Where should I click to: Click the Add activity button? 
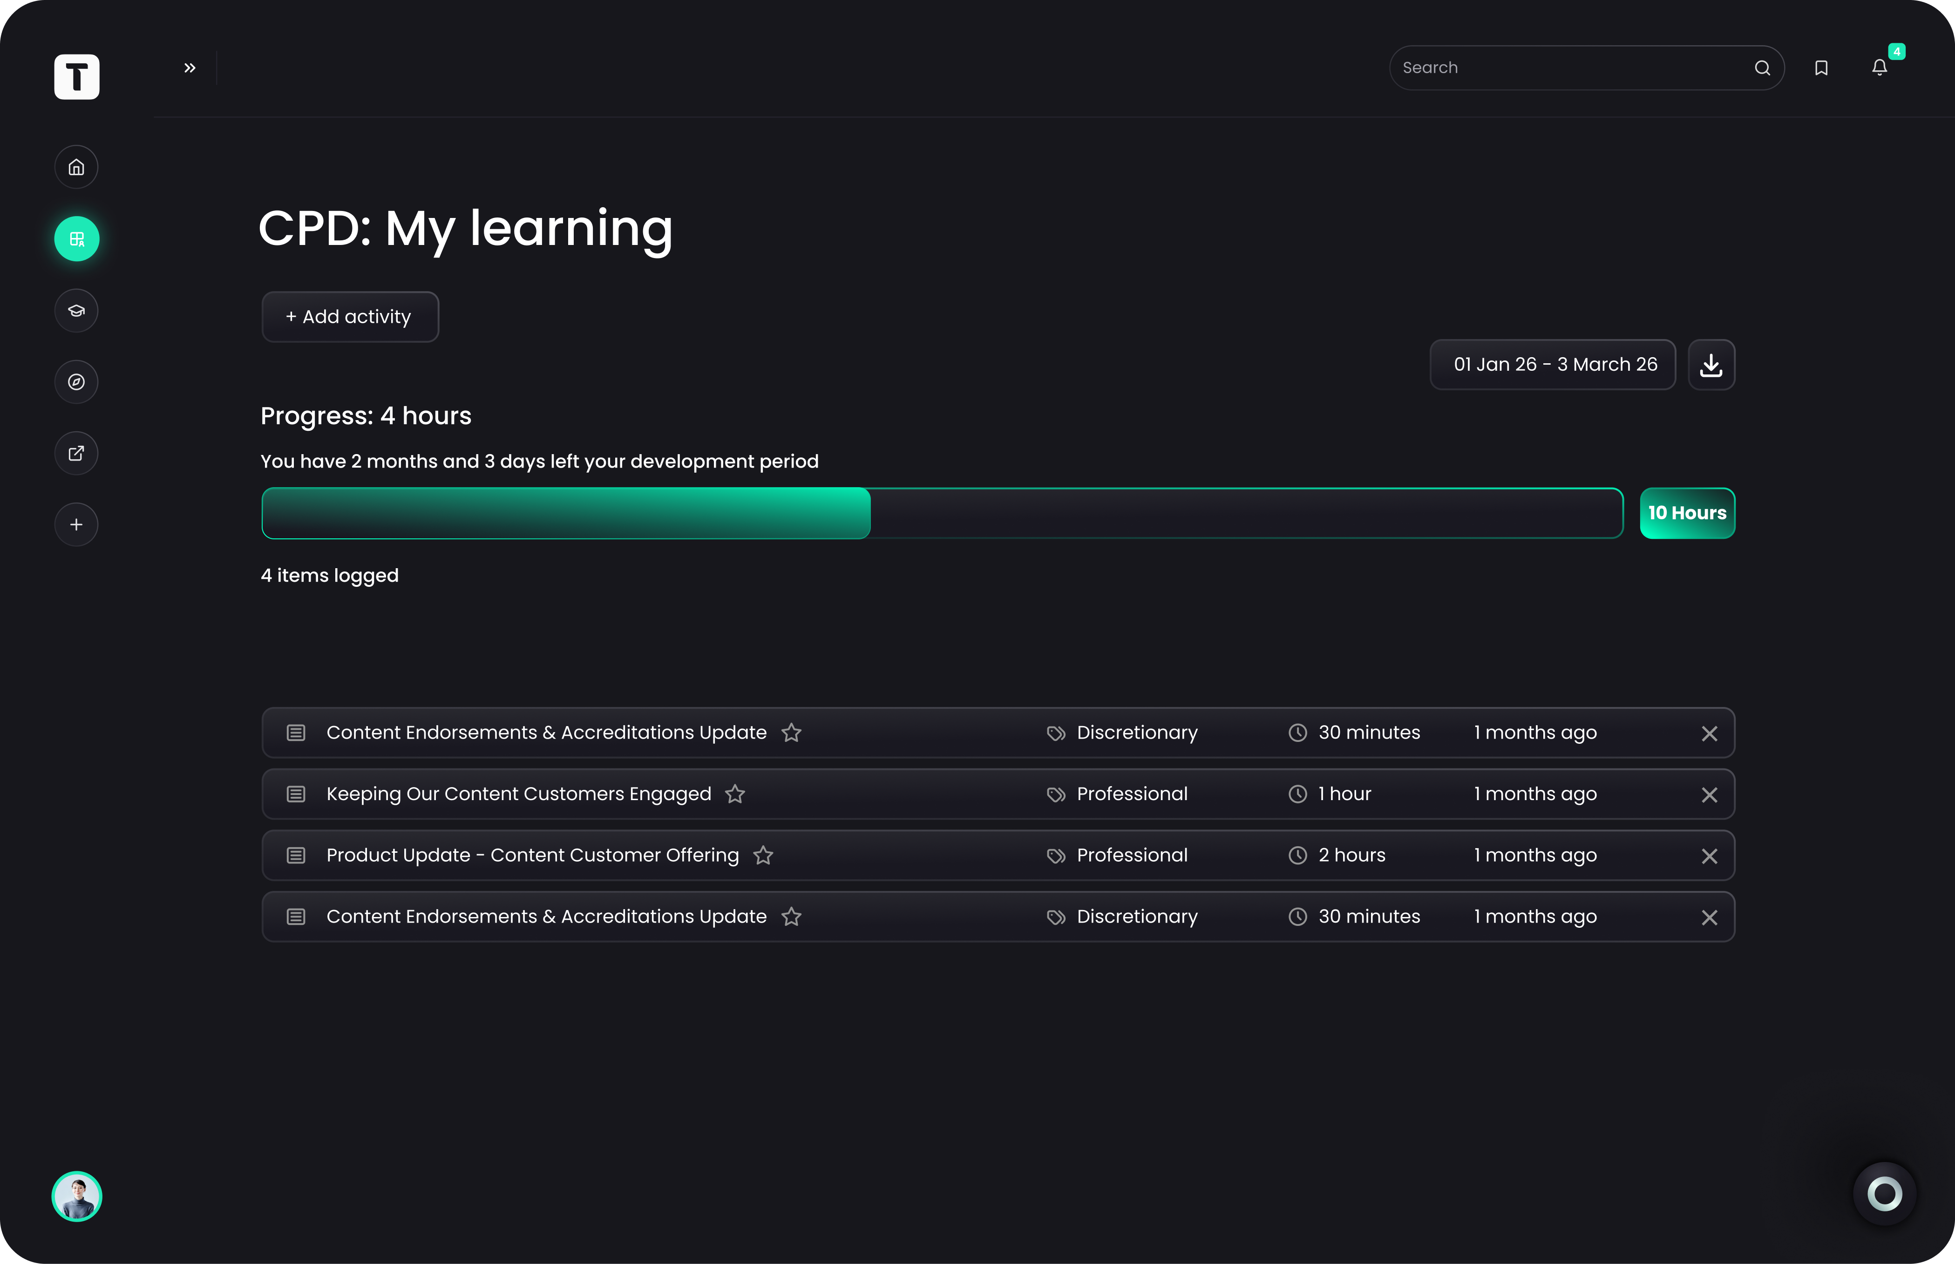coord(350,317)
